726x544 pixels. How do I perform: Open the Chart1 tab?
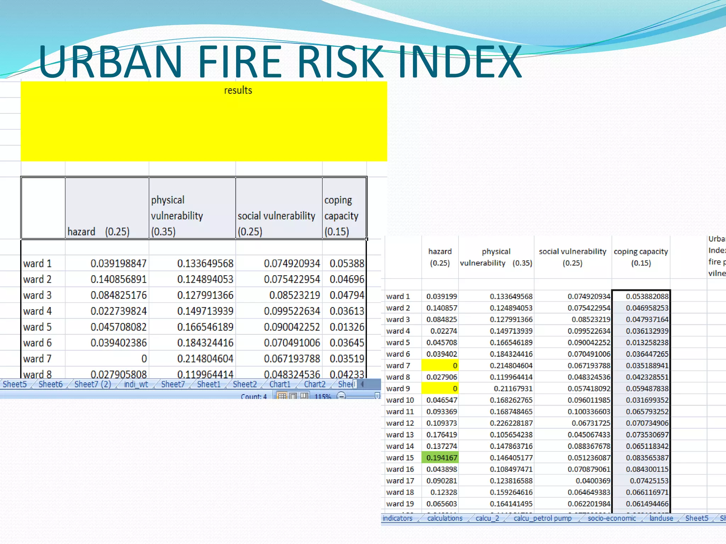(x=280, y=384)
